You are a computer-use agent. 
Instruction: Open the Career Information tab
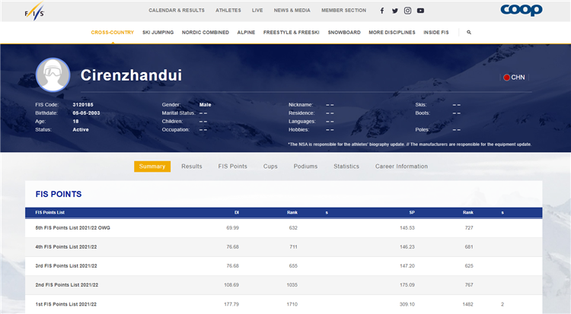coord(401,167)
